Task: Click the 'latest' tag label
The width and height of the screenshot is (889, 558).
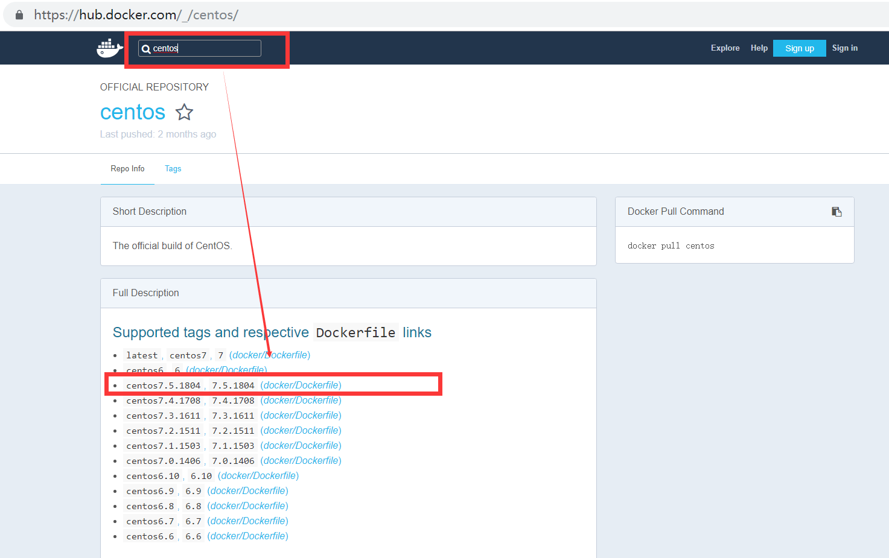Action: (142, 356)
